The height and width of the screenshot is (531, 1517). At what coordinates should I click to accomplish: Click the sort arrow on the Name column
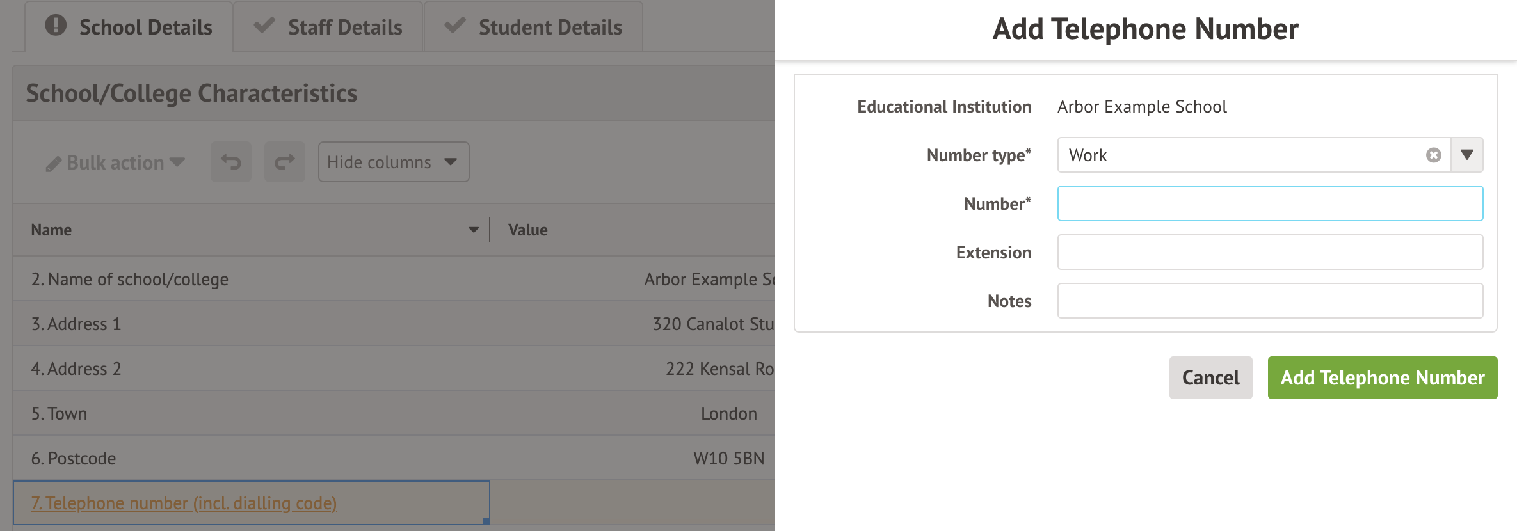(x=473, y=229)
